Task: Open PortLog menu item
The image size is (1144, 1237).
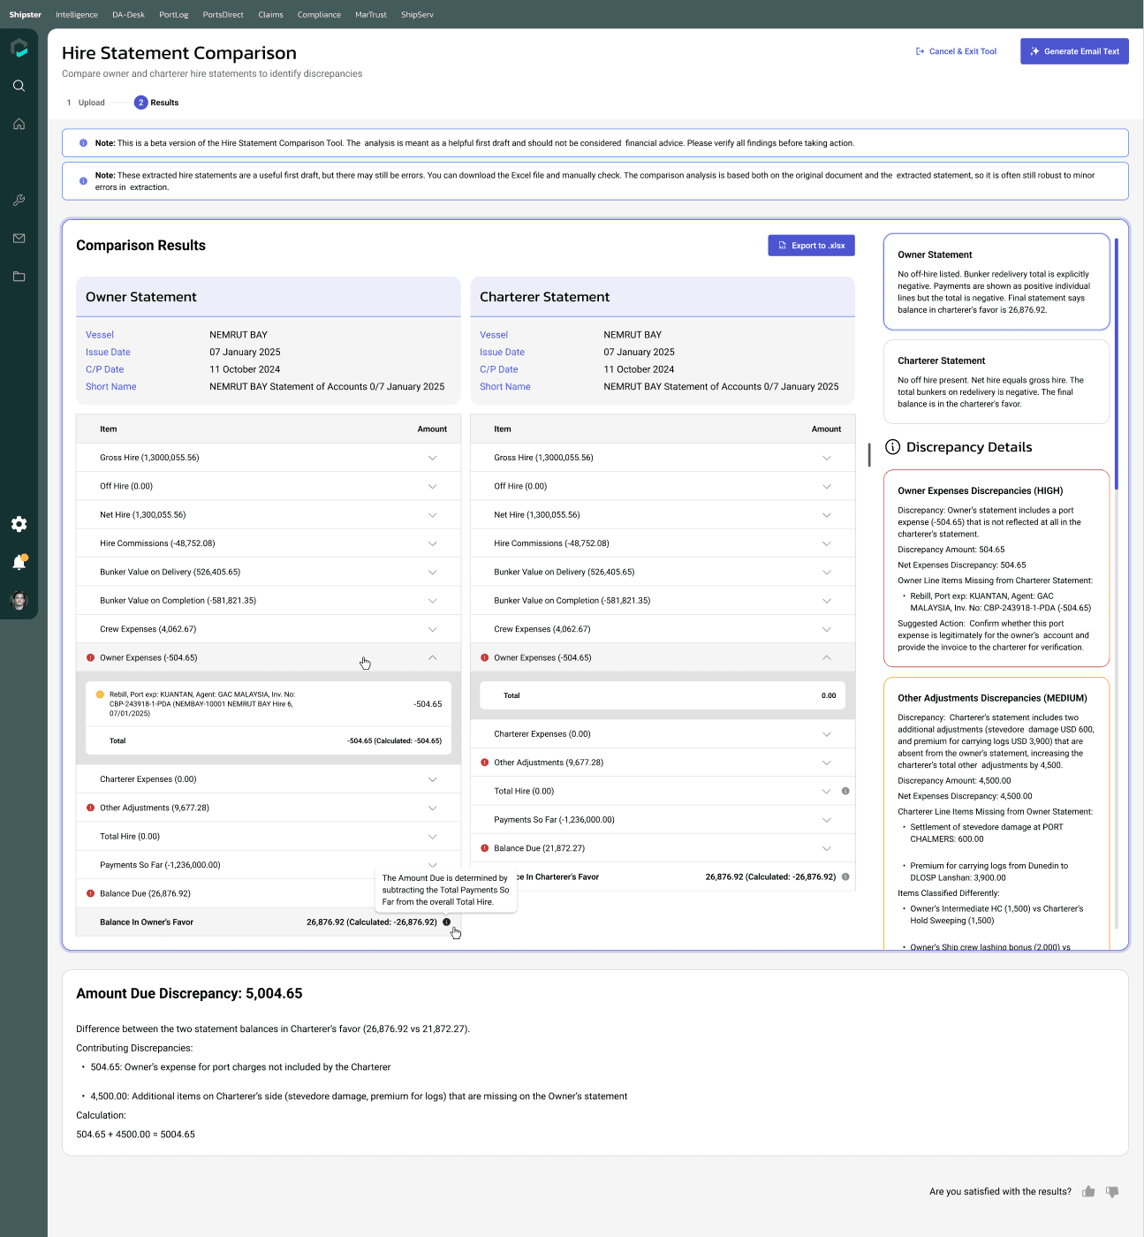Action: [174, 14]
